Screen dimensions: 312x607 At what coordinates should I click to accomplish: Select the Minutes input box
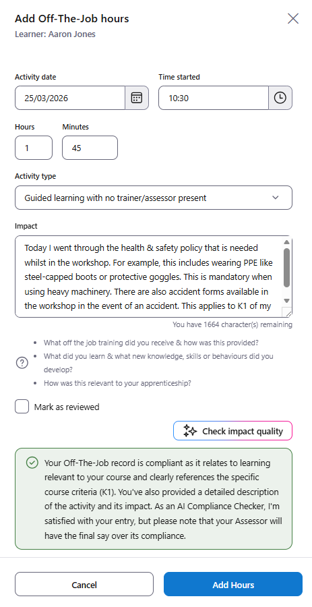tap(90, 148)
